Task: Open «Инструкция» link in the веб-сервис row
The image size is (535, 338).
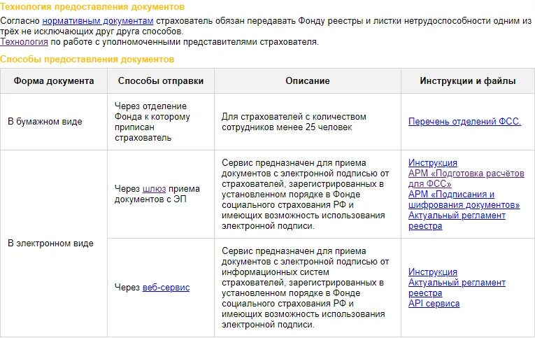Action: point(433,272)
